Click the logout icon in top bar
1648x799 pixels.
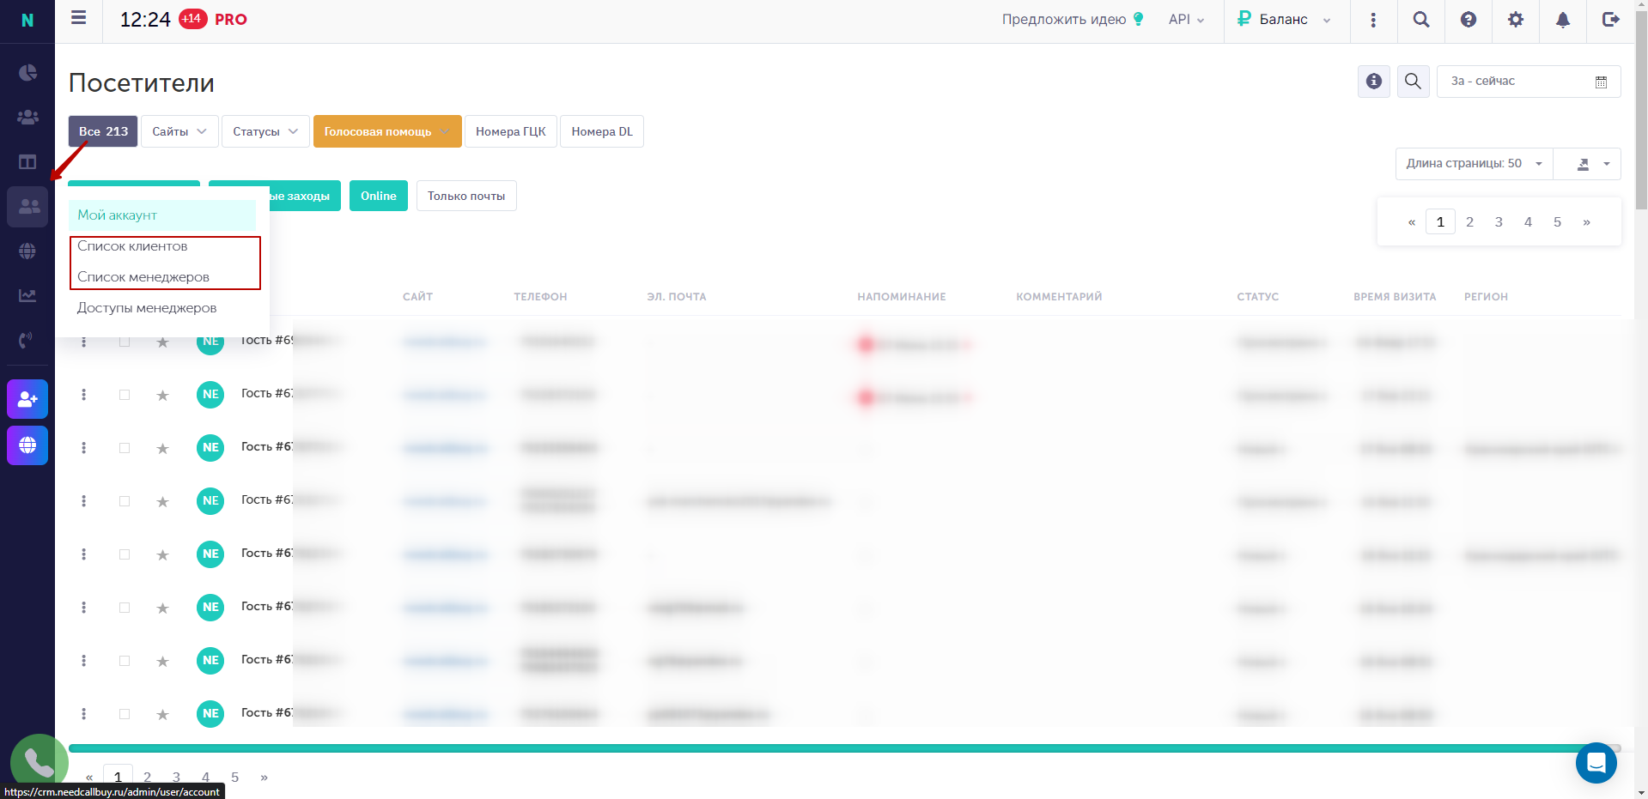[x=1611, y=20]
